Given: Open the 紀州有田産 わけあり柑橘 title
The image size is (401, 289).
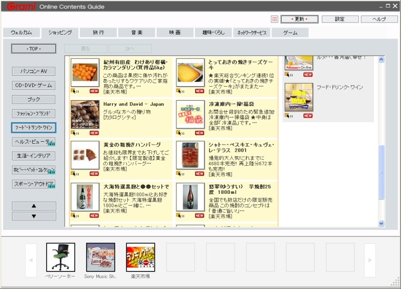Looking at the screenshot, I should coord(135,65).
